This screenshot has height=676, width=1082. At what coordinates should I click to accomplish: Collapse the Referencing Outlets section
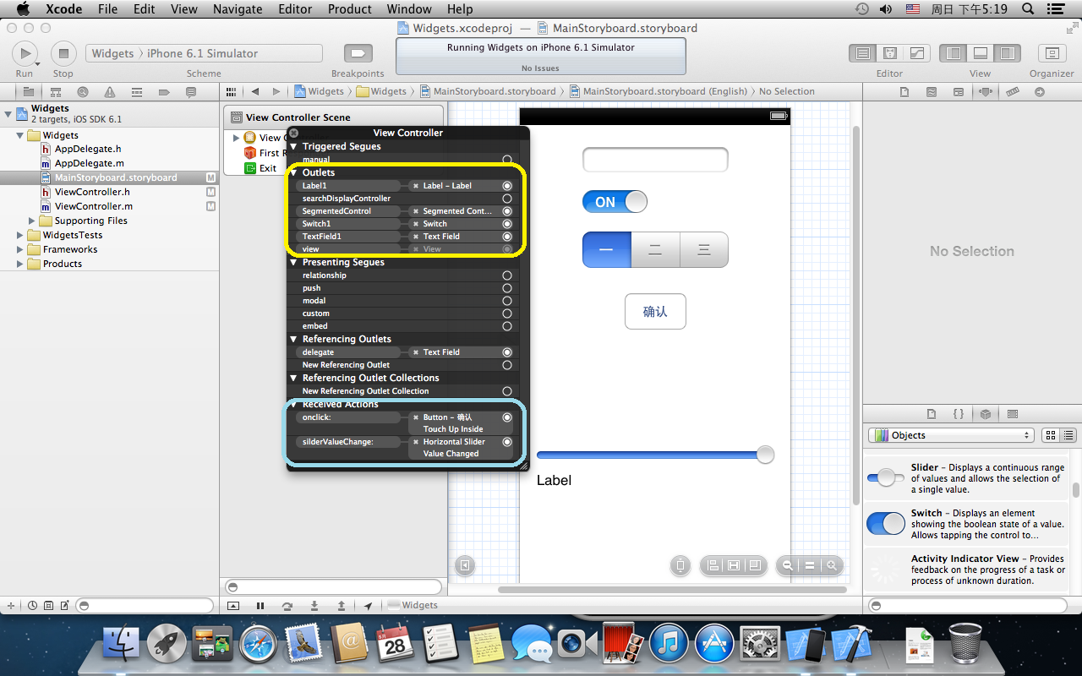tap(293, 339)
